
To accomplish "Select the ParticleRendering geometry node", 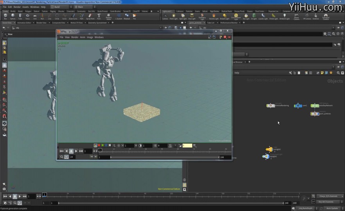I will click(271, 105).
